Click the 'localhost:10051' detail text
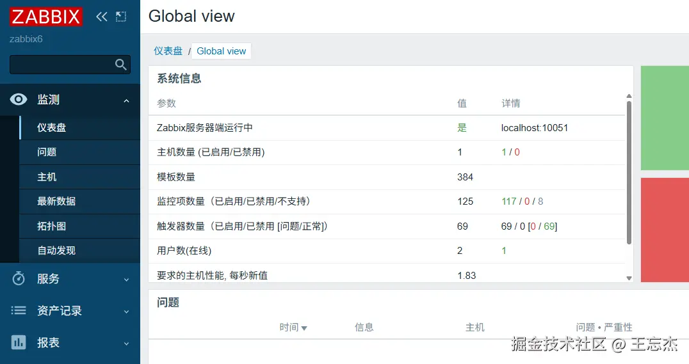 534,128
